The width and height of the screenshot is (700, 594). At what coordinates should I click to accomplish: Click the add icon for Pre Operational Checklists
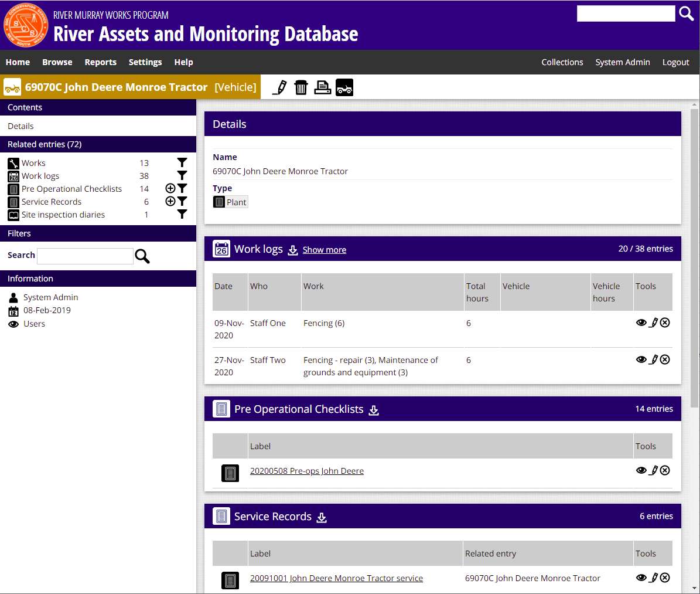pyautogui.click(x=170, y=188)
